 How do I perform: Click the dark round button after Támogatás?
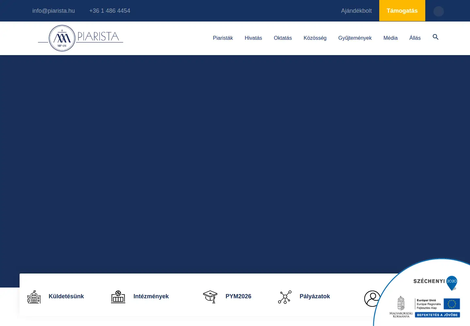tap(439, 11)
